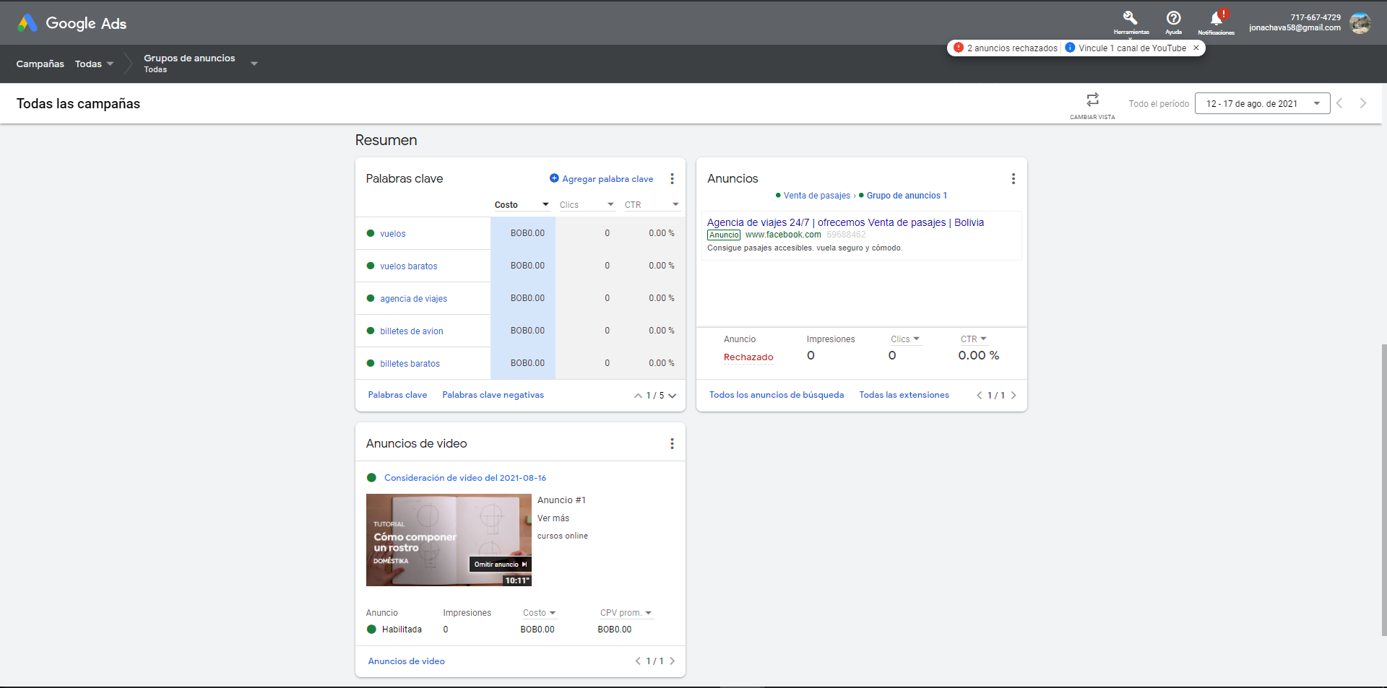Open the Clics column dropdown in Palabras clave
This screenshot has width=1387, height=688.
click(x=610, y=204)
